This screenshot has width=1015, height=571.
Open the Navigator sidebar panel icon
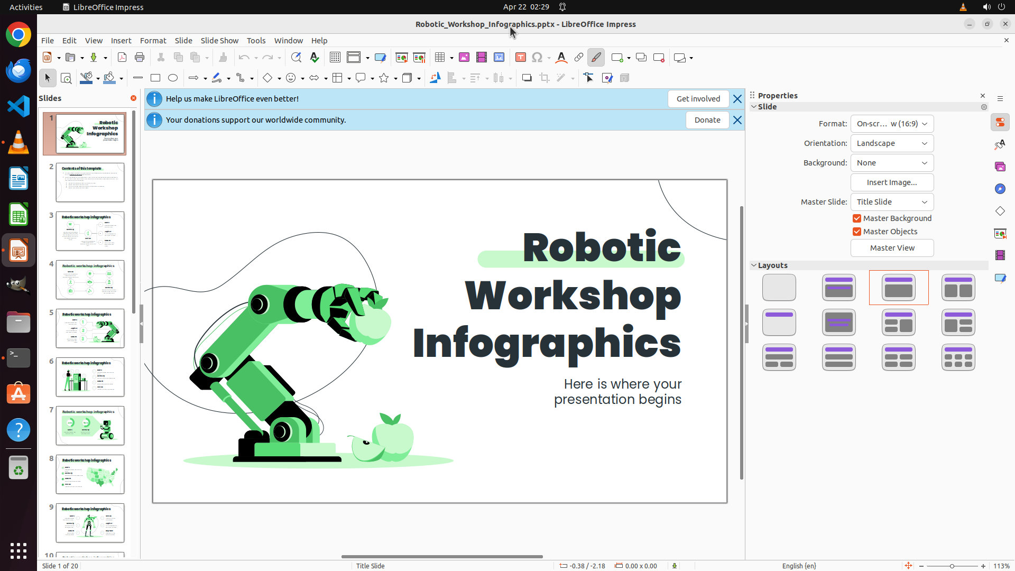1000,189
